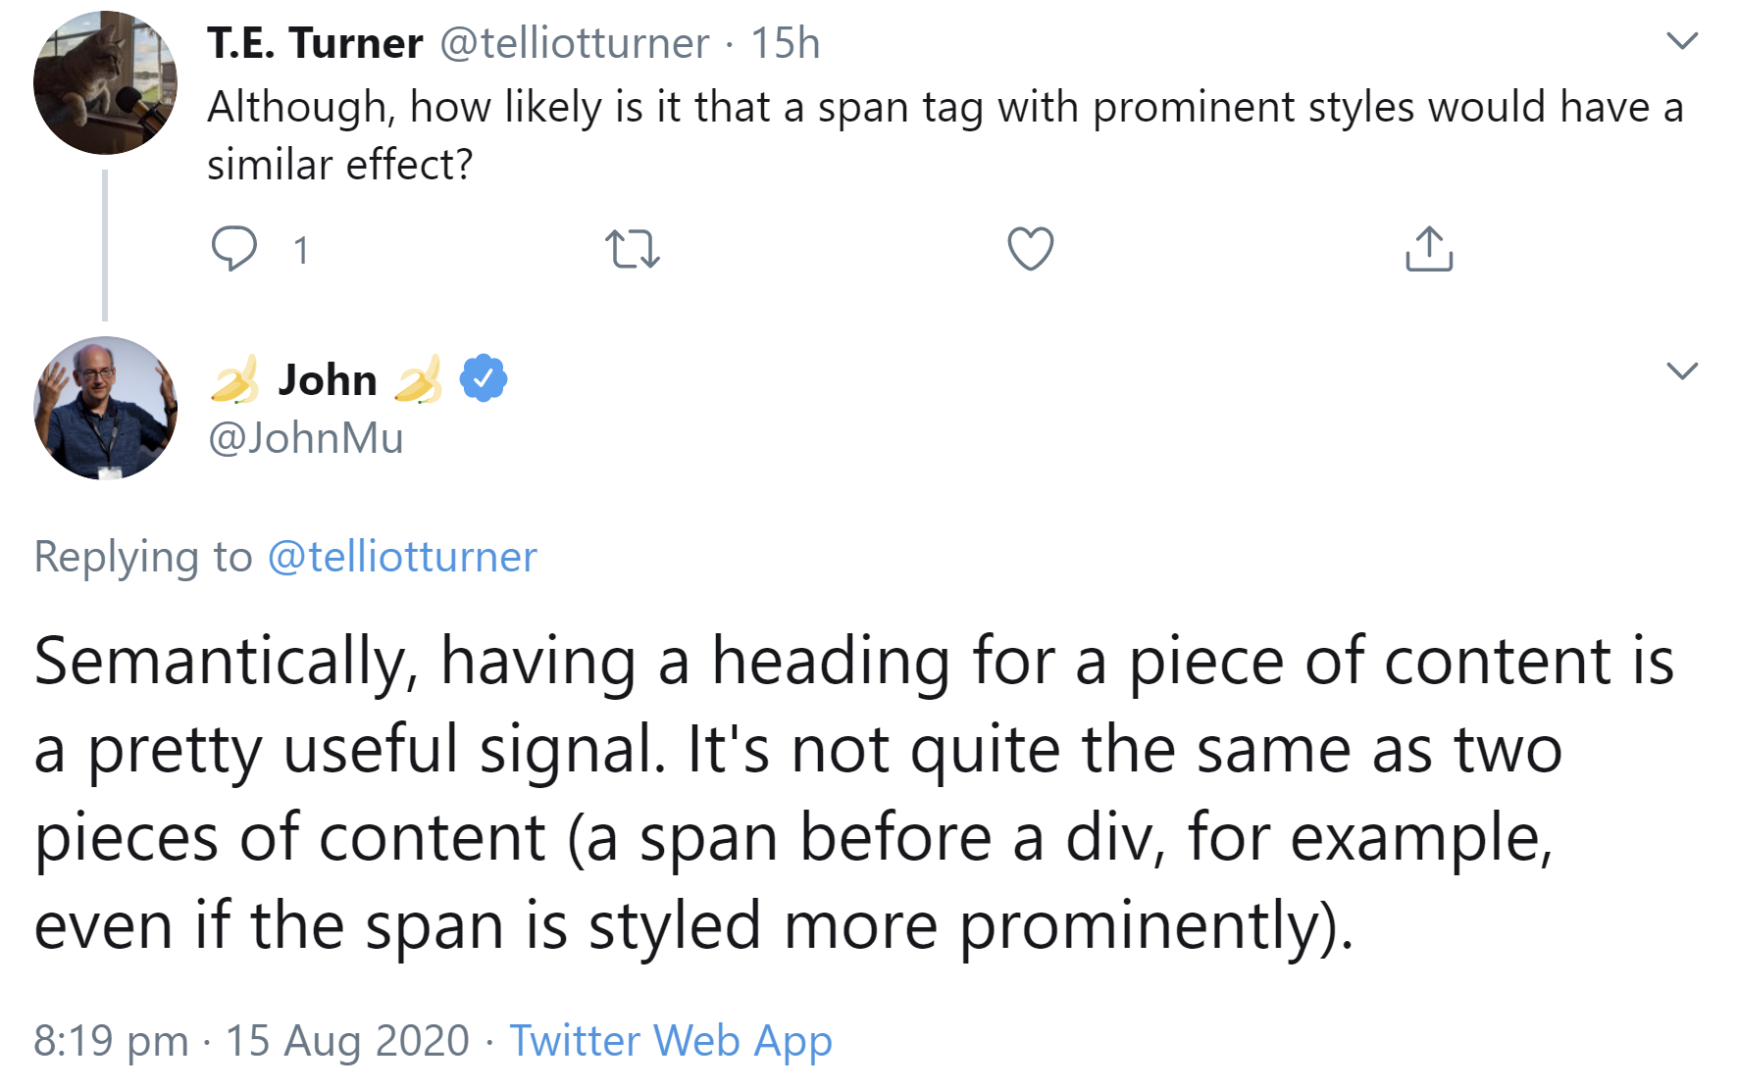This screenshot has height=1088, width=1737.
Task: Open the caret menu on John's reply
Action: (x=1683, y=371)
